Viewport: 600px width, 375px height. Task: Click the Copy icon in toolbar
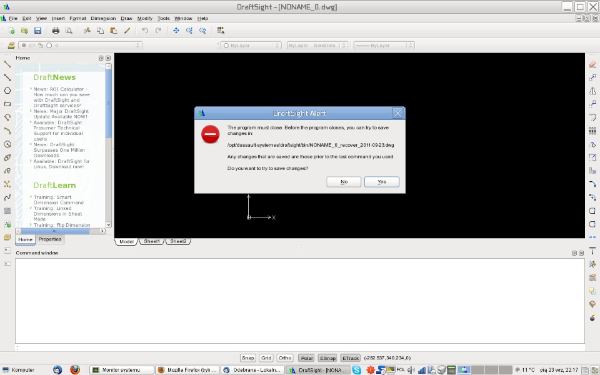[x=100, y=31]
